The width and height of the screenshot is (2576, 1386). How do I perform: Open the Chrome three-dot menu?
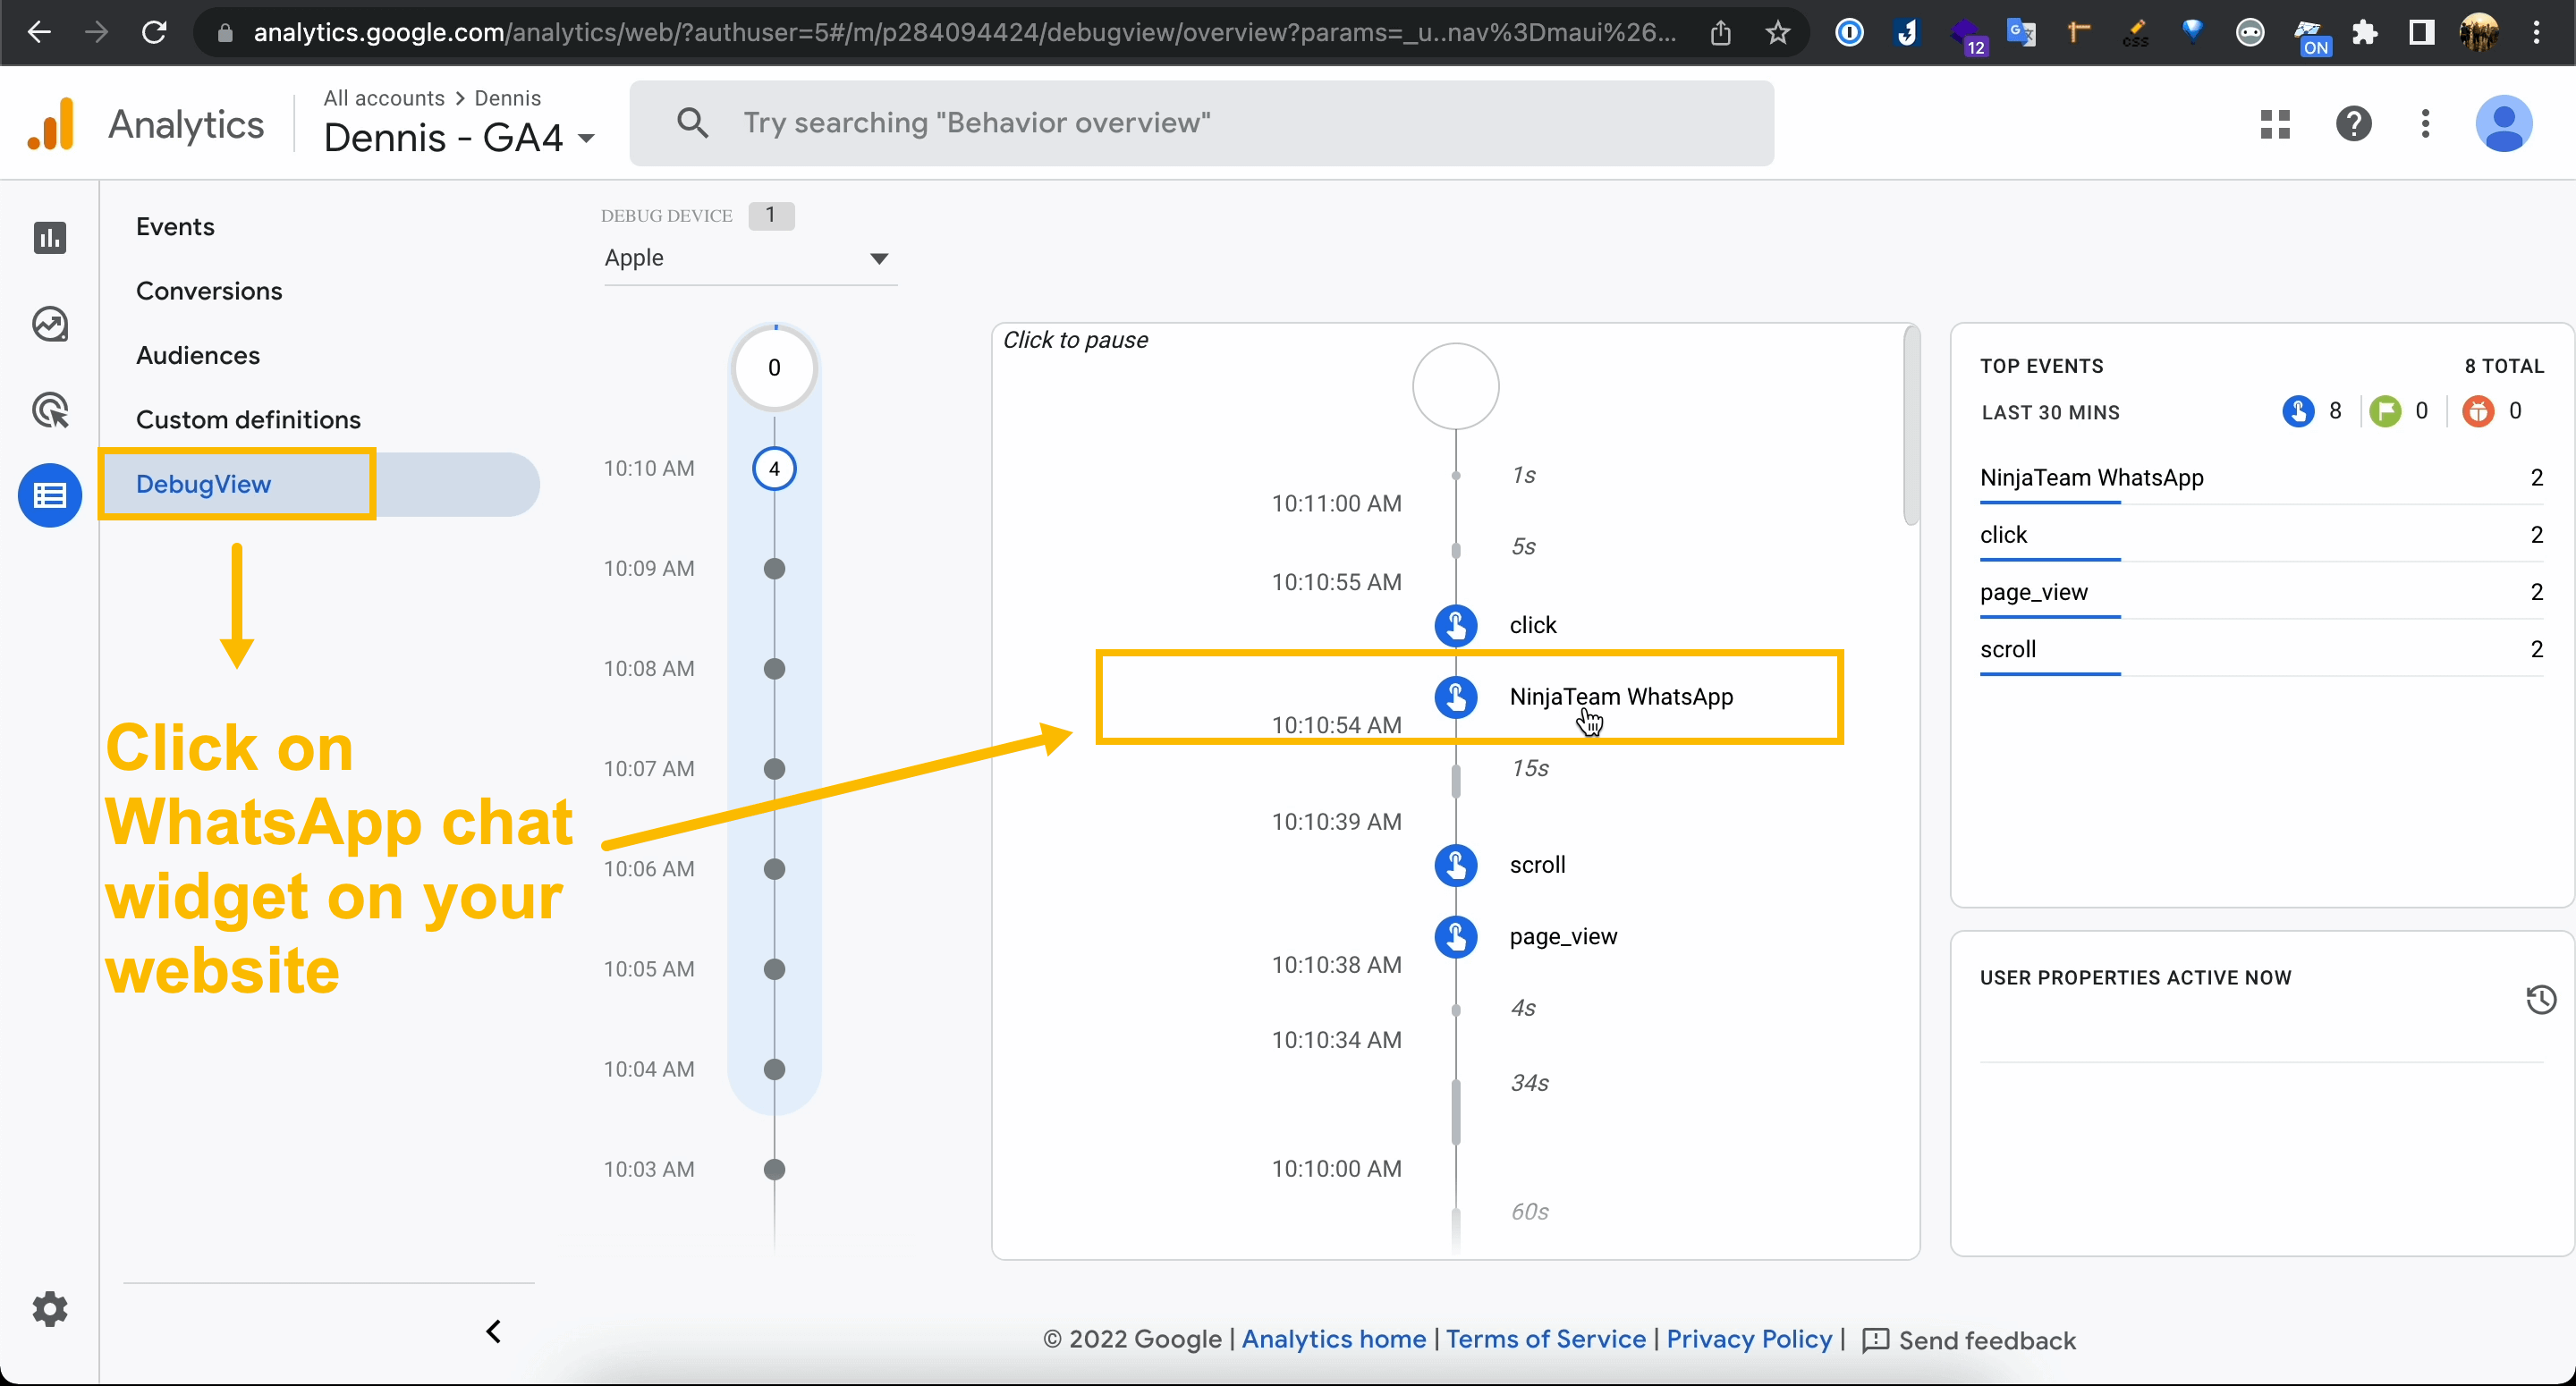pyautogui.click(x=2536, y=33)
